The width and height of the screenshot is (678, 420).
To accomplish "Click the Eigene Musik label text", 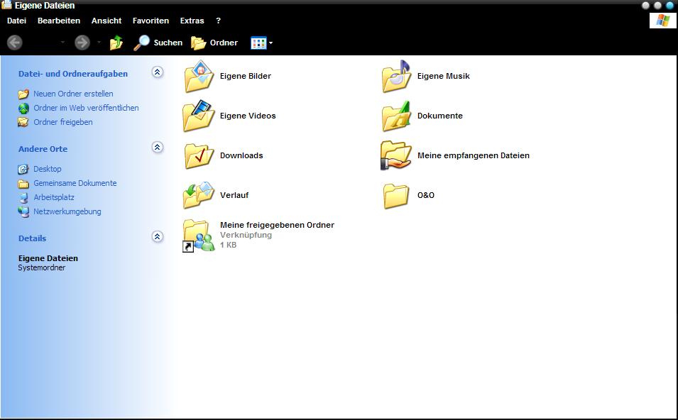I will tap(443, 76).
